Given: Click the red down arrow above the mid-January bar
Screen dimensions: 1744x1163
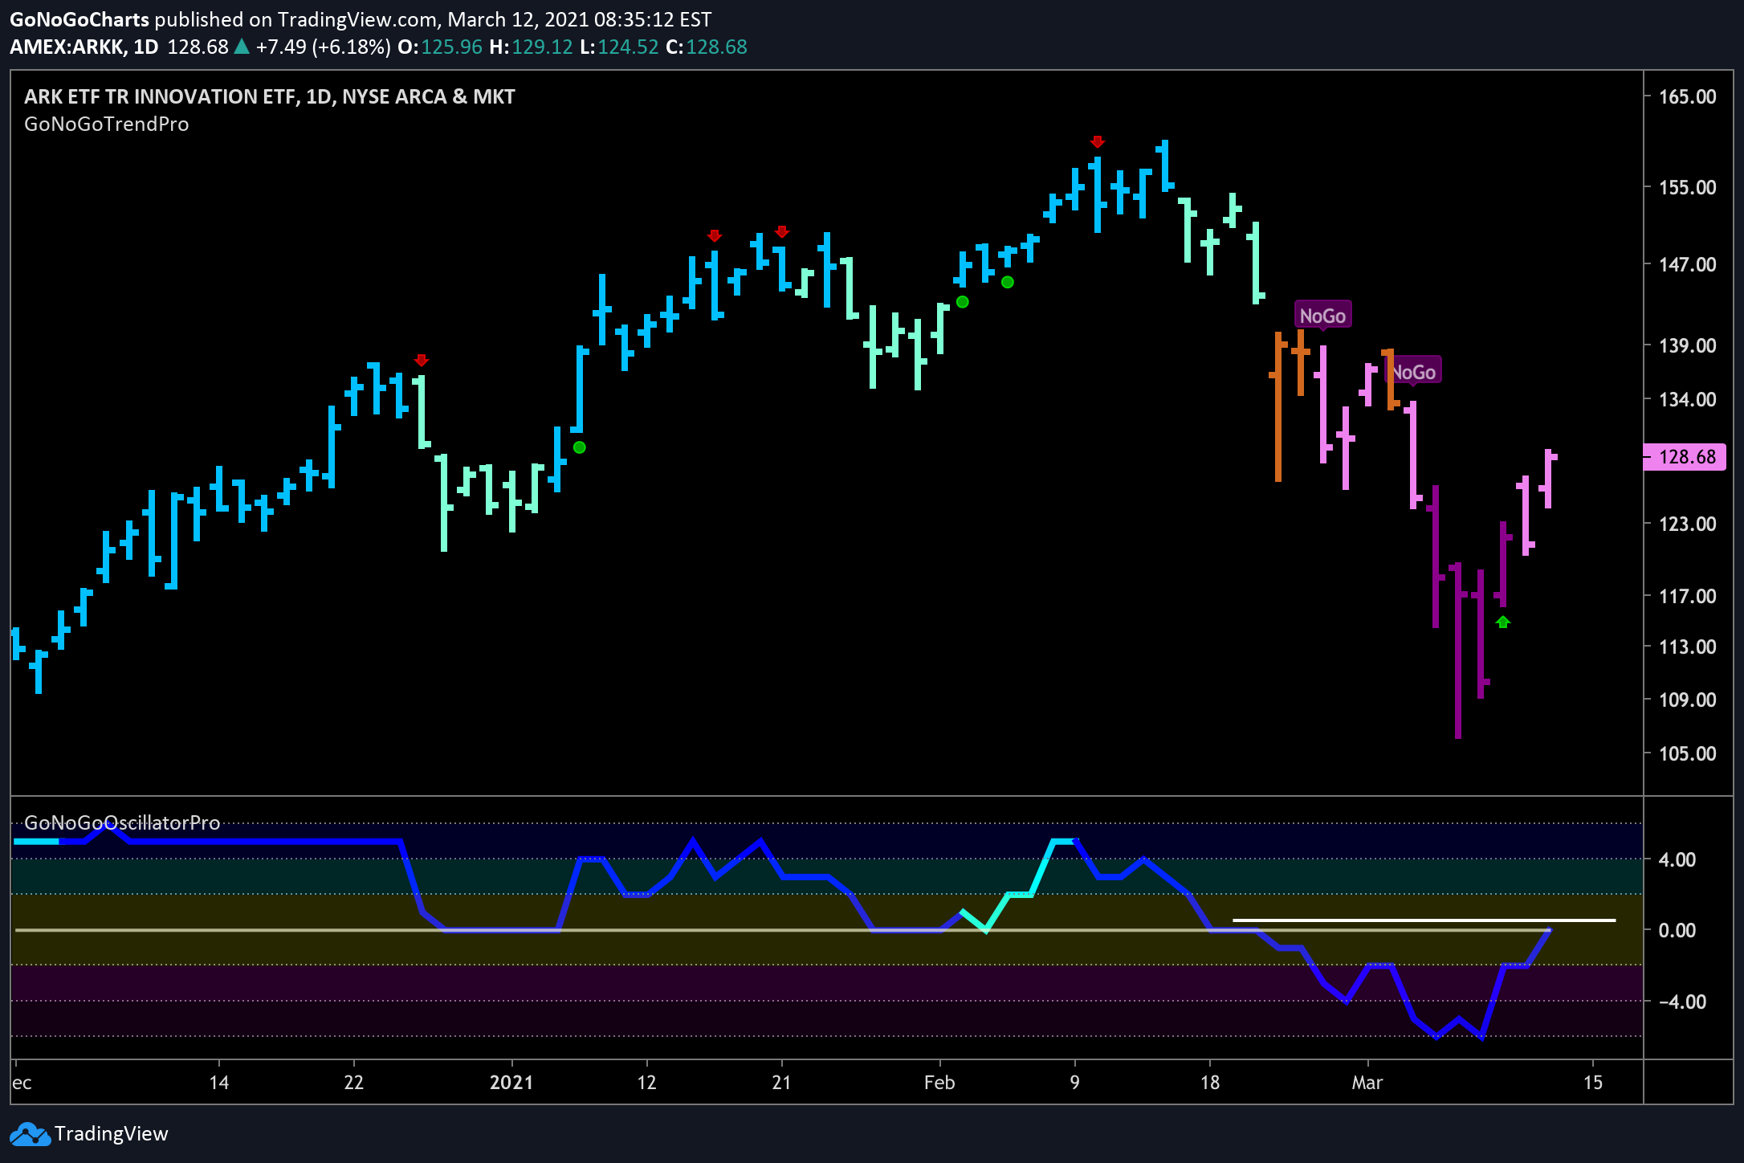Looking at the screenshot, I should (x=715, y=235).
